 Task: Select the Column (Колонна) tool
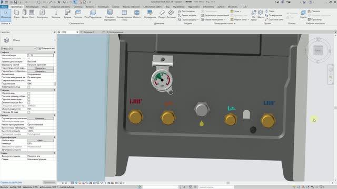click(56, 14)
